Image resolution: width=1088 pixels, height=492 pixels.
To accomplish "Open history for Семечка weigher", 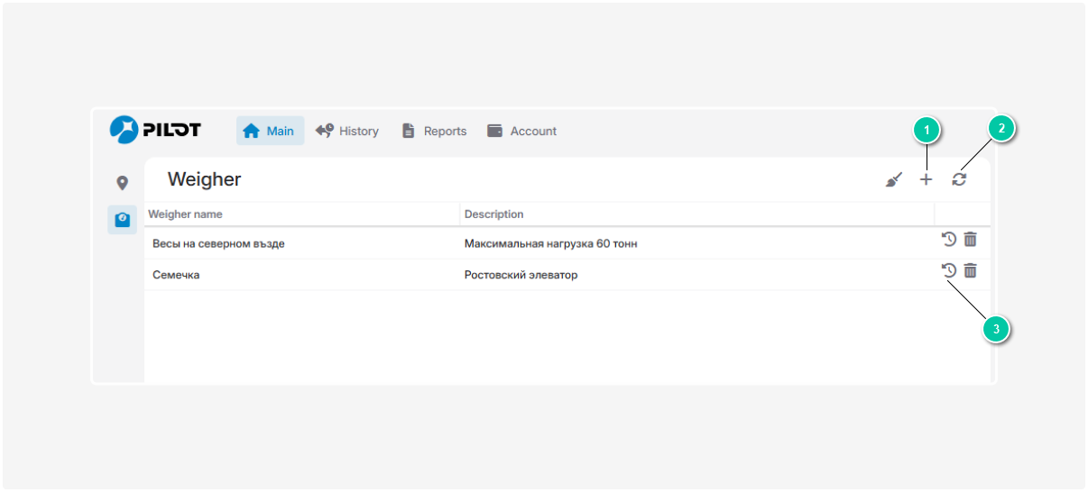I will [949, 270].
